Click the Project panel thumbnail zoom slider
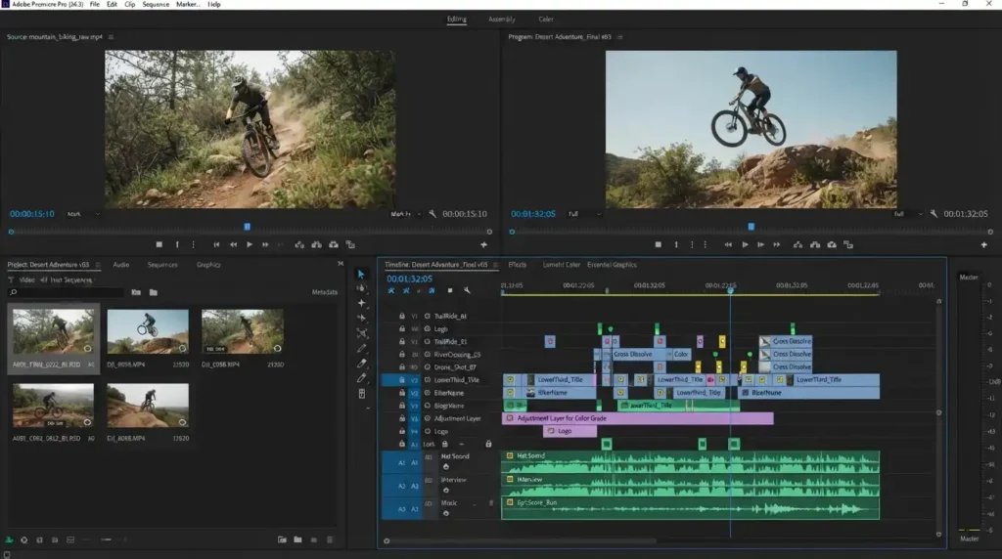The image size is (1002, 559). click(106, 539)
